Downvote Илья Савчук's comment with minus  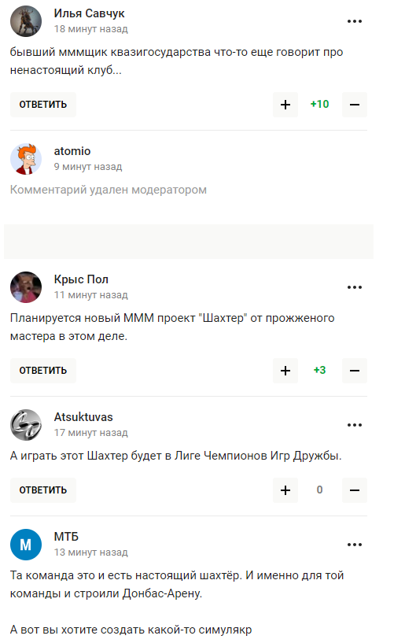(355, 105)
